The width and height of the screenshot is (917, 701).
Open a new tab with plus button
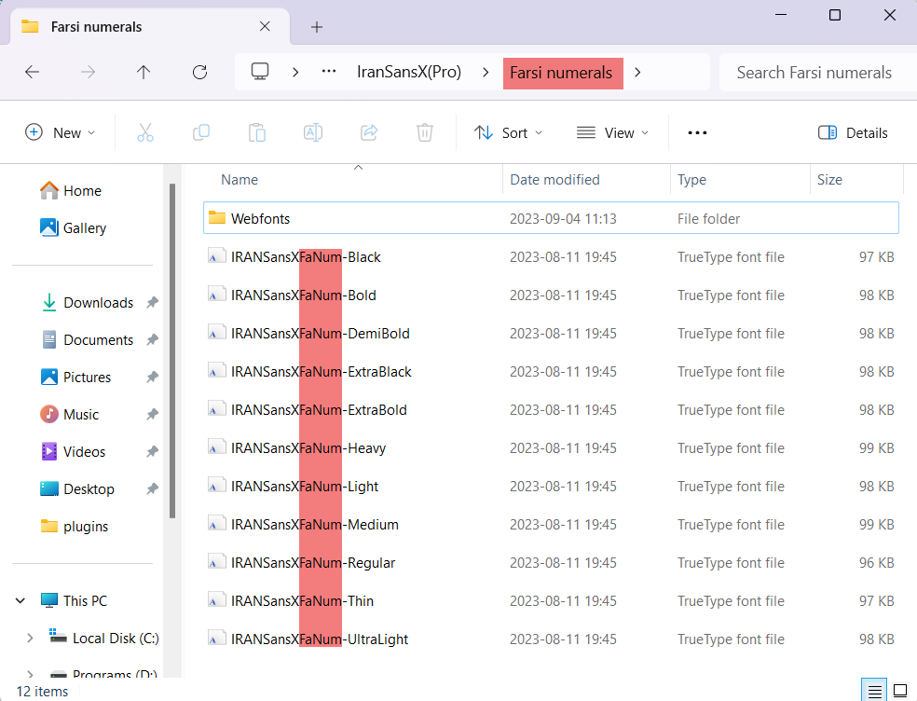click(317, 27)
